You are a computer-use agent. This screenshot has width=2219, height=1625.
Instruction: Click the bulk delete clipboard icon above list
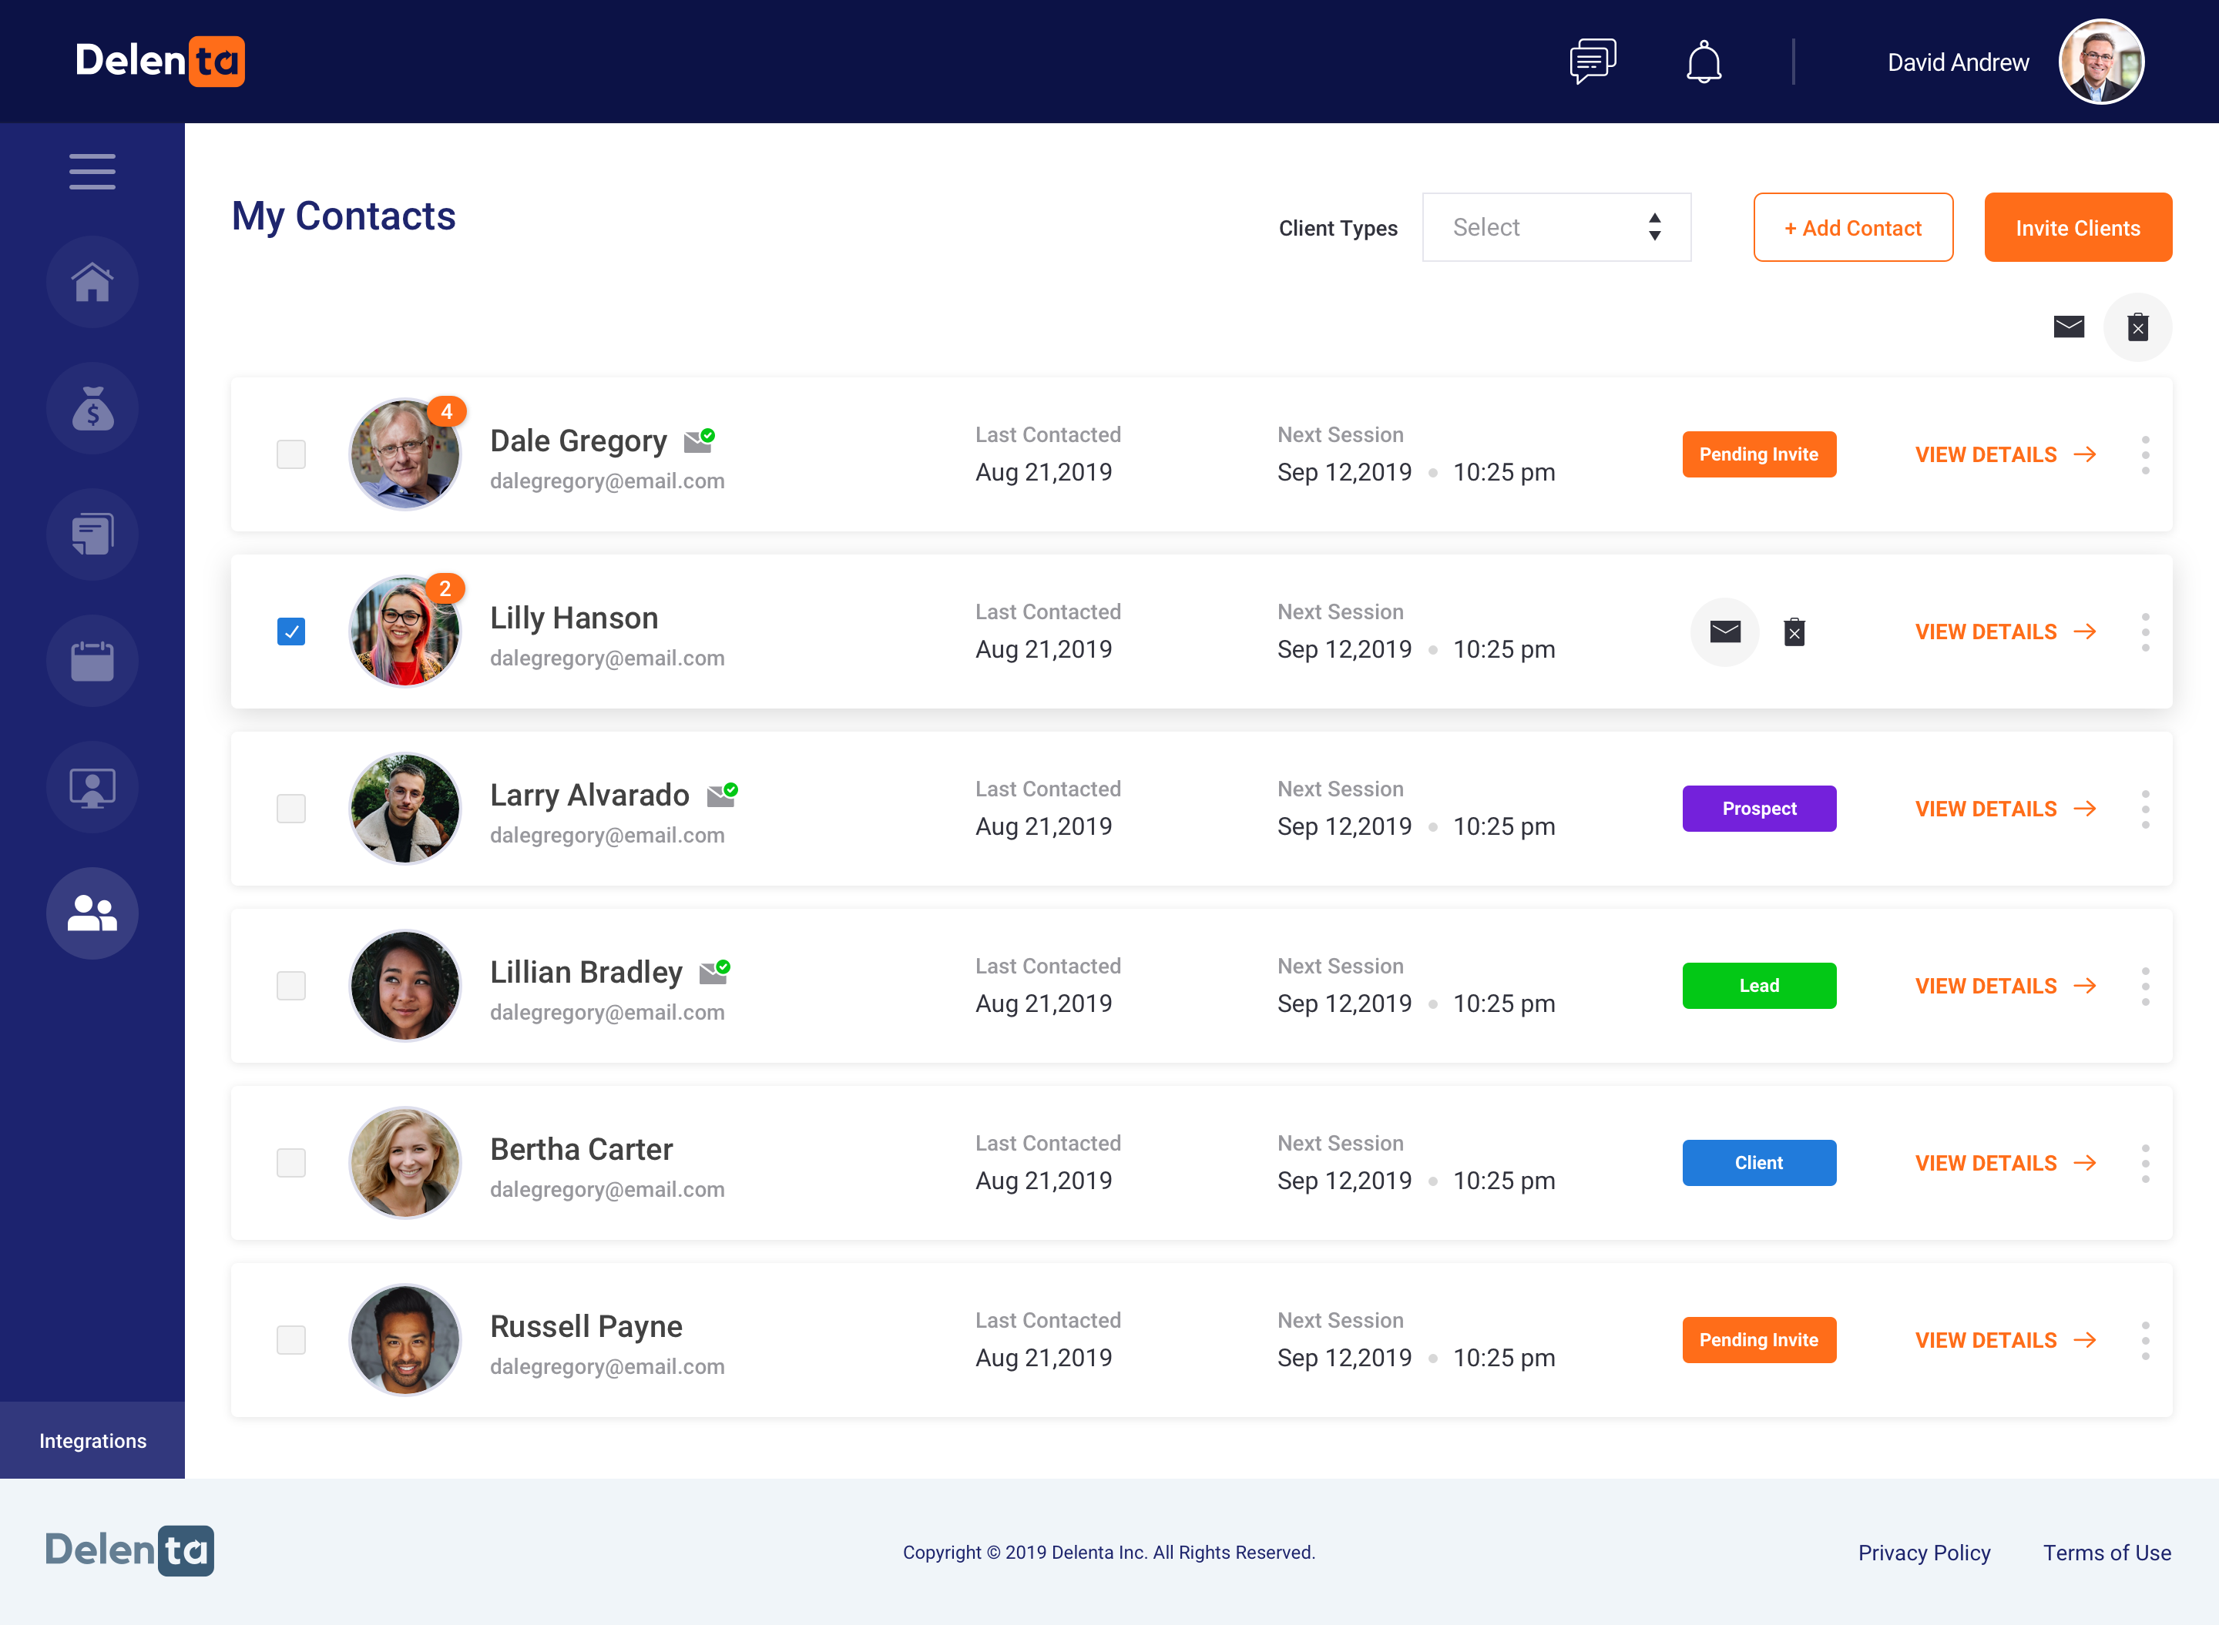(x=2137, y=327)
